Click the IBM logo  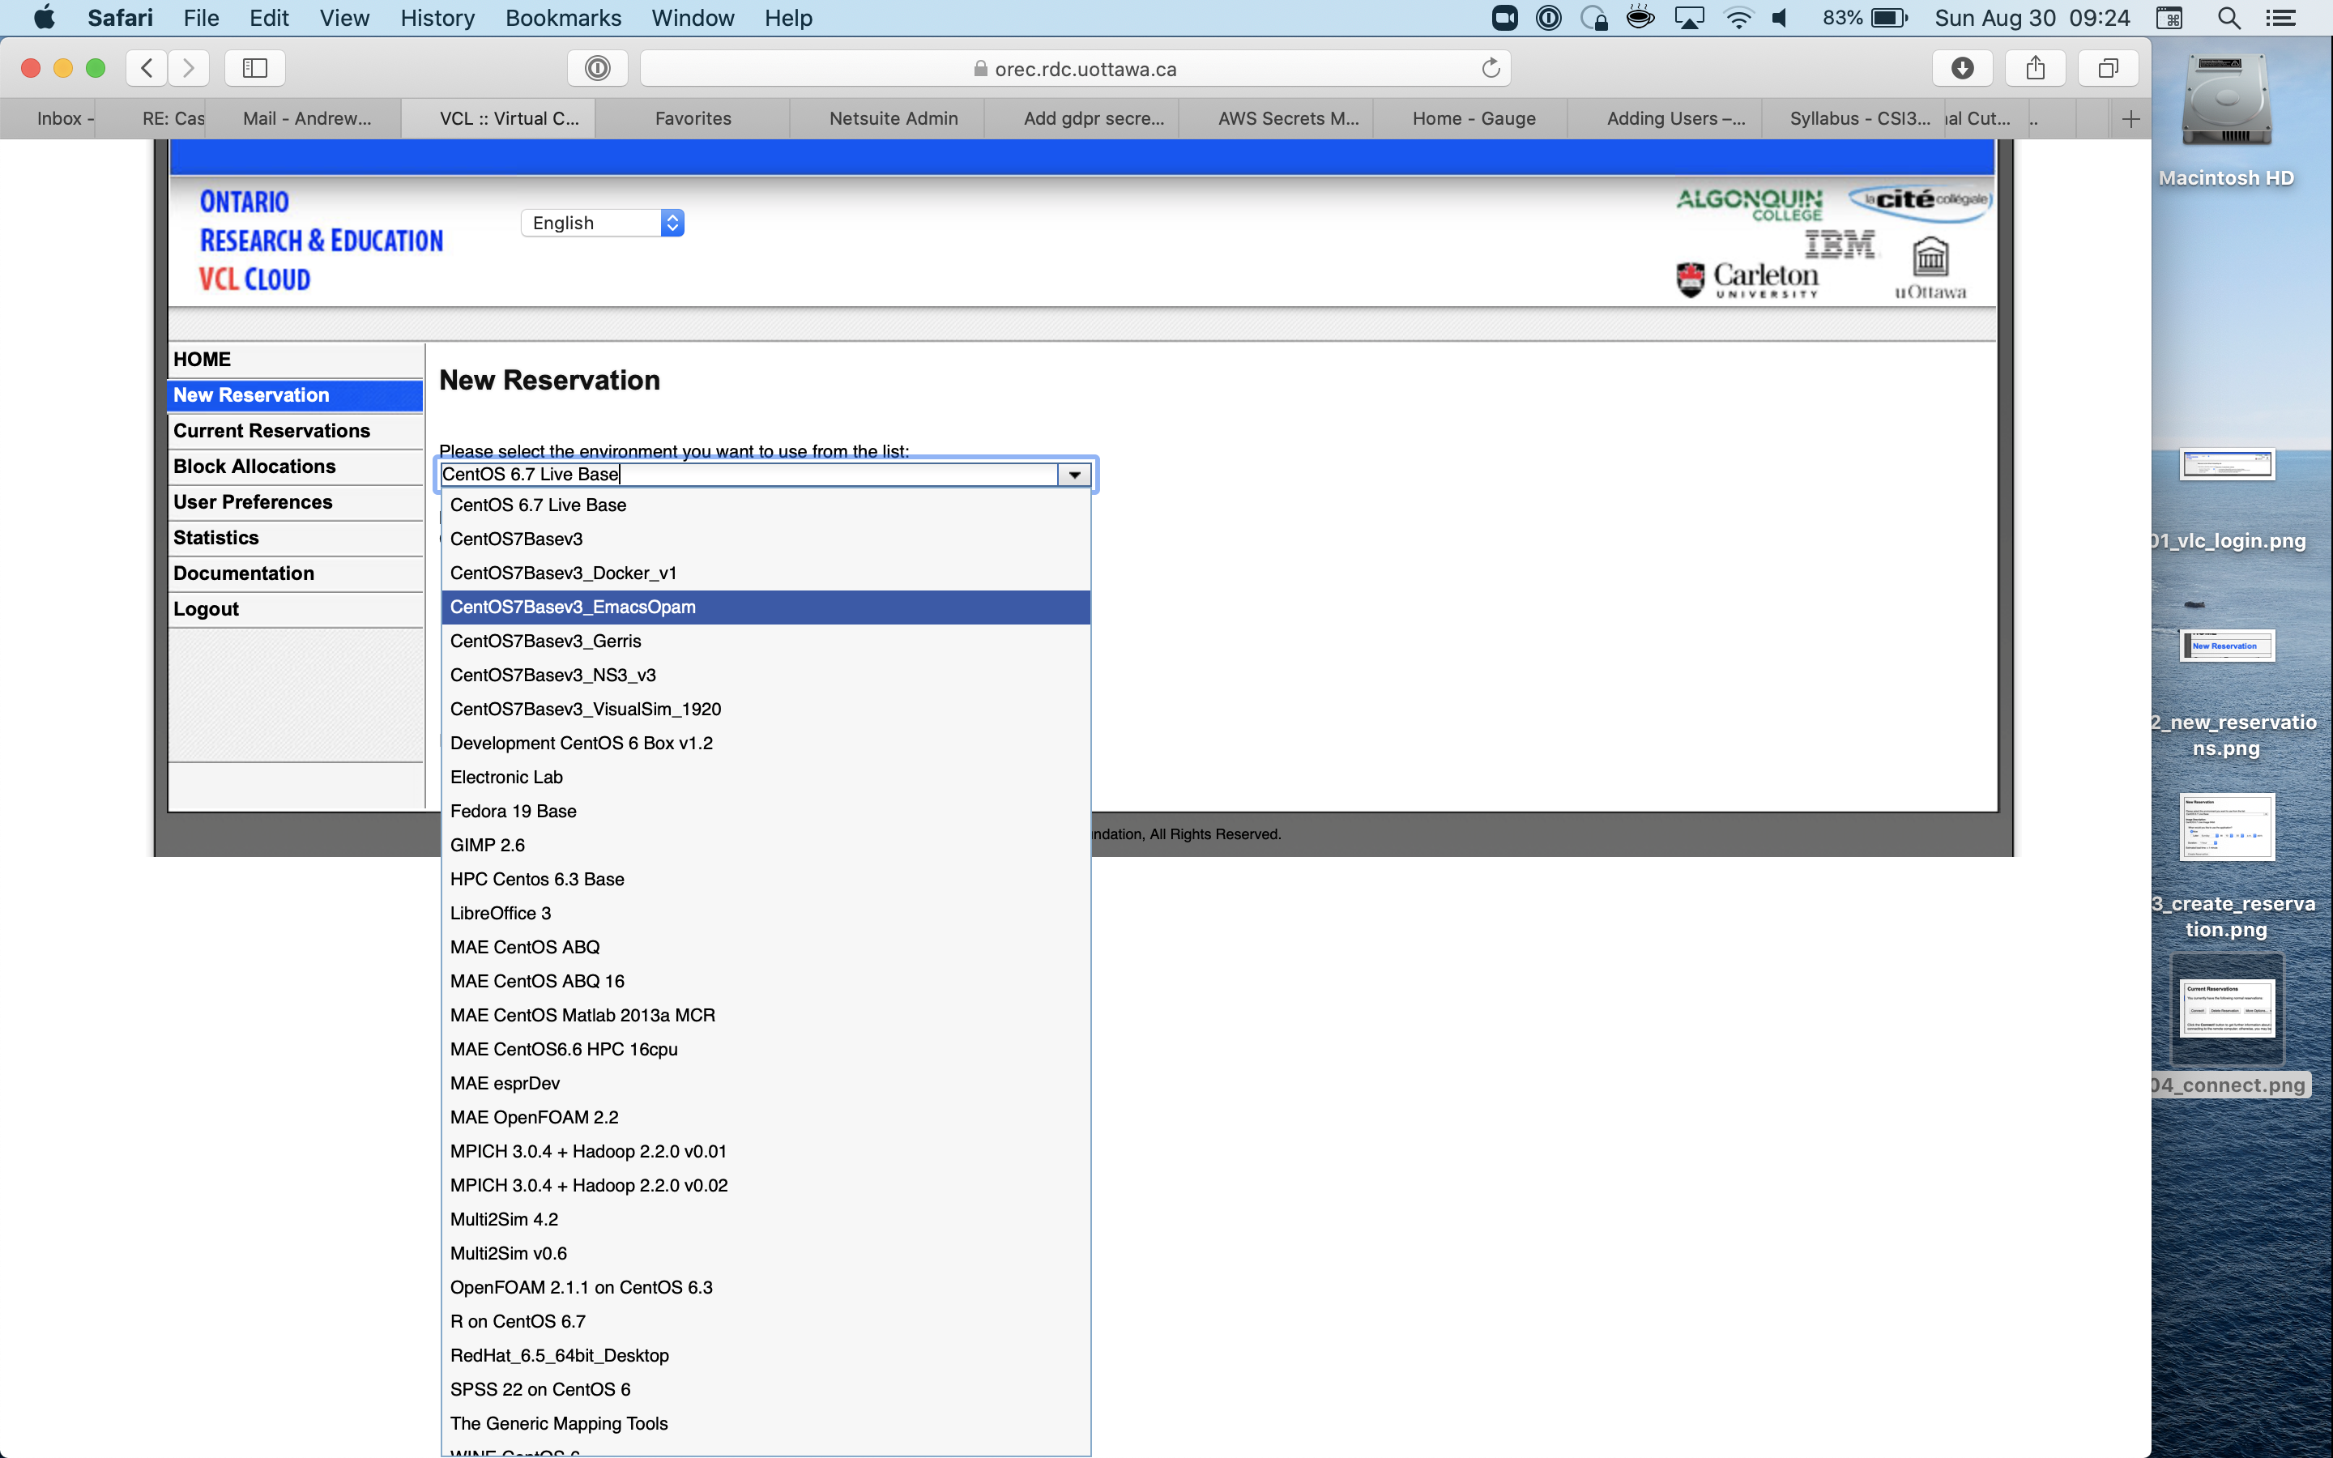tap(1840, 244)
